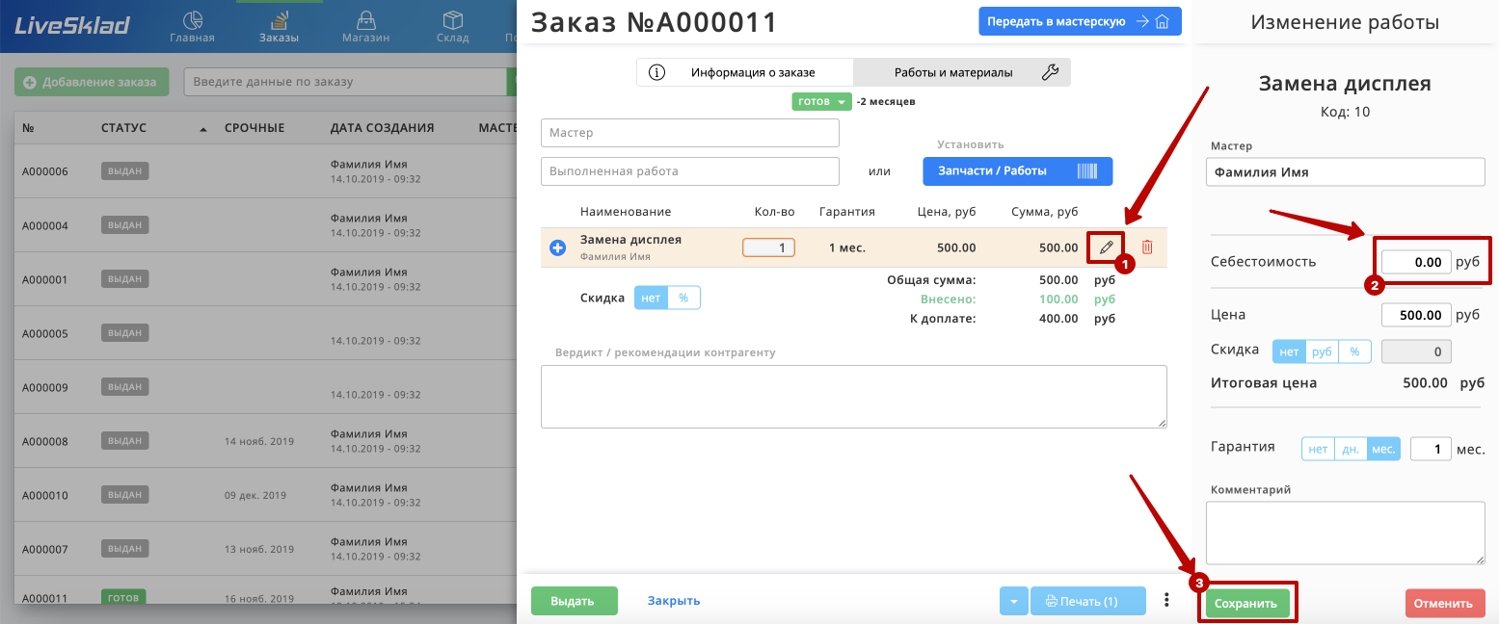Click the К доплате amount 400.00
Viewport: 1499px width, 624px height.
coord(1058,318)
